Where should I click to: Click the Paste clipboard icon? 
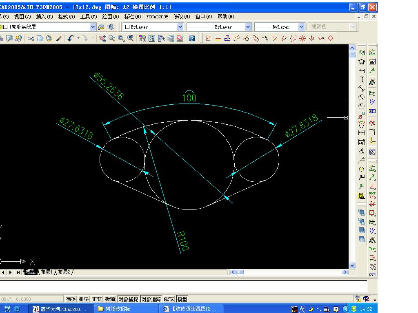click(x=49, y=39)
